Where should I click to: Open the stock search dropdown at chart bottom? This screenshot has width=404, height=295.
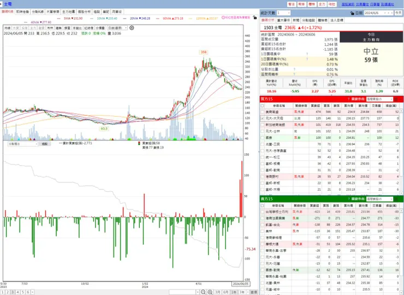pyautogui.click(x=198, y=292)
